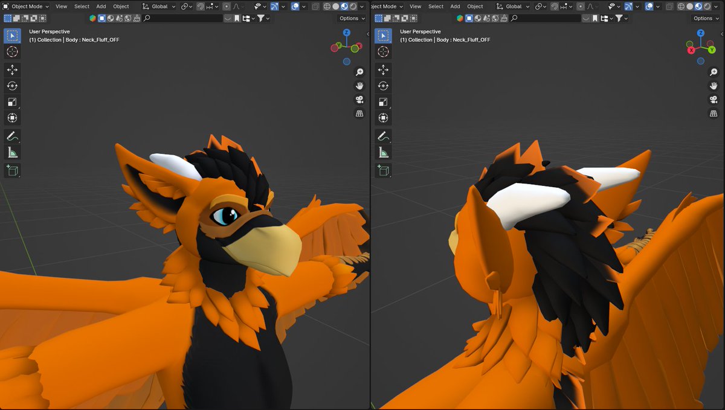The image size is (725, 410).
Task: Select the Select Box tool in left viewport
Action: coord(12,36)
